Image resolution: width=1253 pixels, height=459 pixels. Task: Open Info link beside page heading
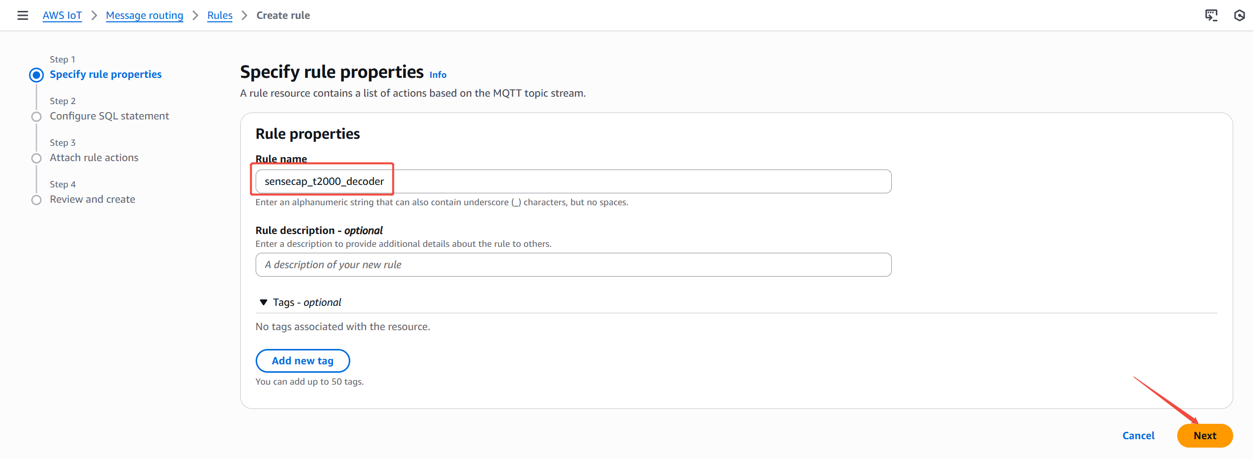tap(437, 75)
